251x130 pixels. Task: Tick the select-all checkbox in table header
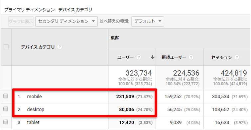click(6, 47)
